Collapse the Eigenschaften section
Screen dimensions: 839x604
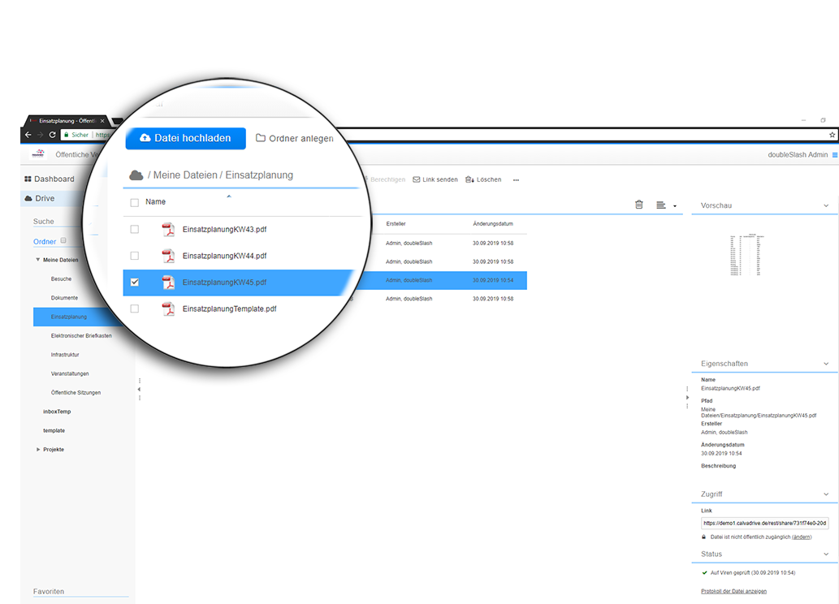[826, 364]
